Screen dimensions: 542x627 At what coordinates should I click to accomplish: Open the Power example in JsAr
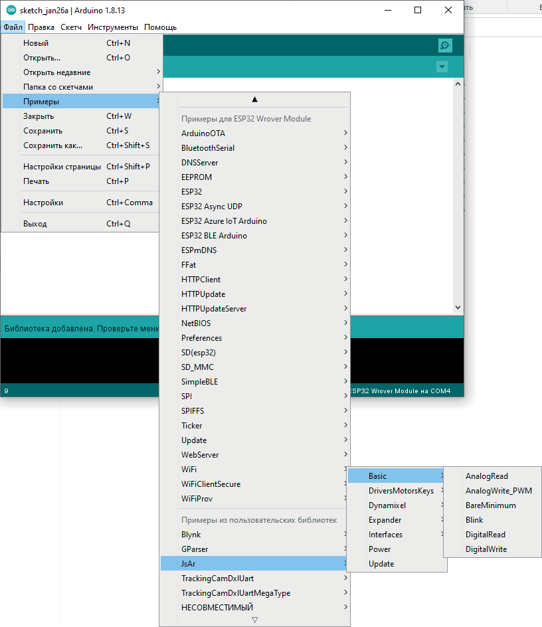click(x=380, y=549)
